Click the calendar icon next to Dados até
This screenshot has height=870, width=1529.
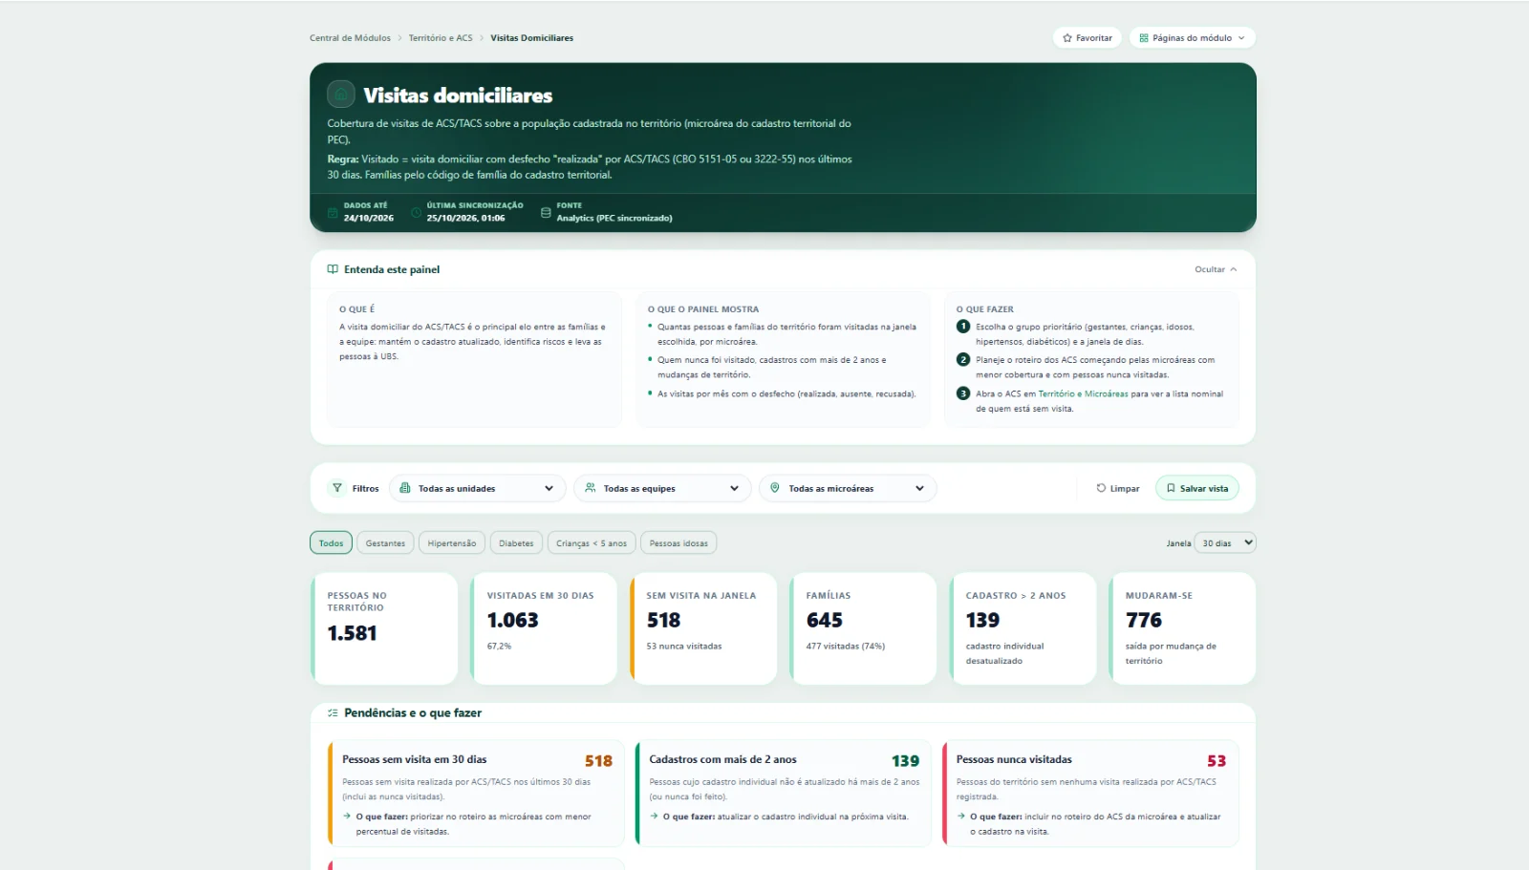pyautogui.click(x=333, y=212)
